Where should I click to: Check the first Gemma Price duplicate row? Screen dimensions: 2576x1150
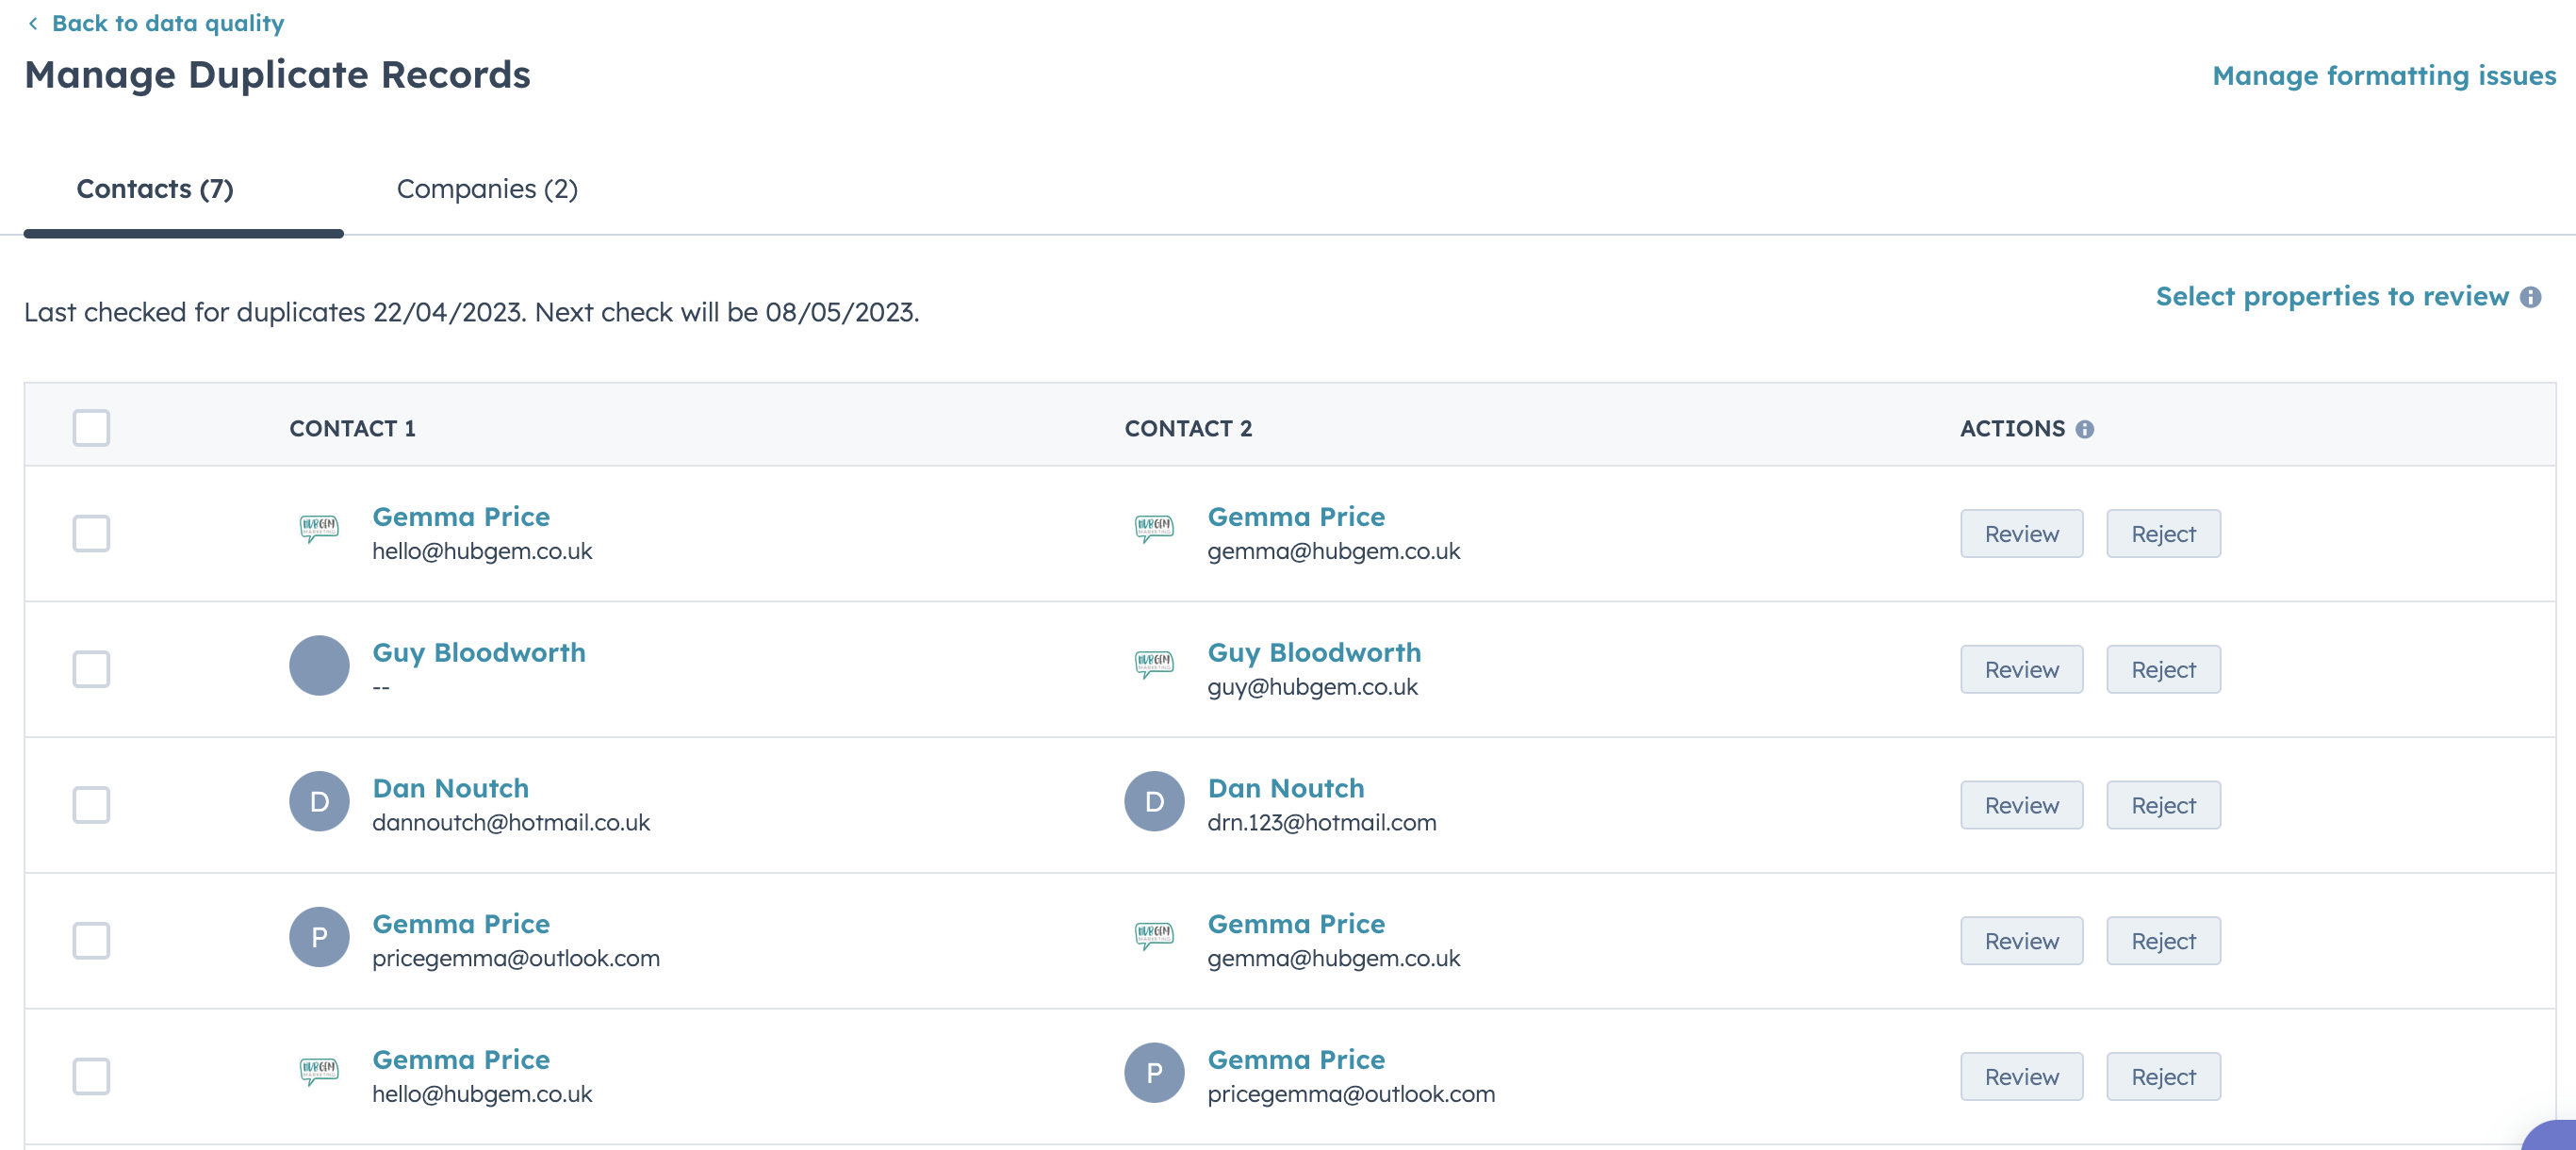[91, 534]
